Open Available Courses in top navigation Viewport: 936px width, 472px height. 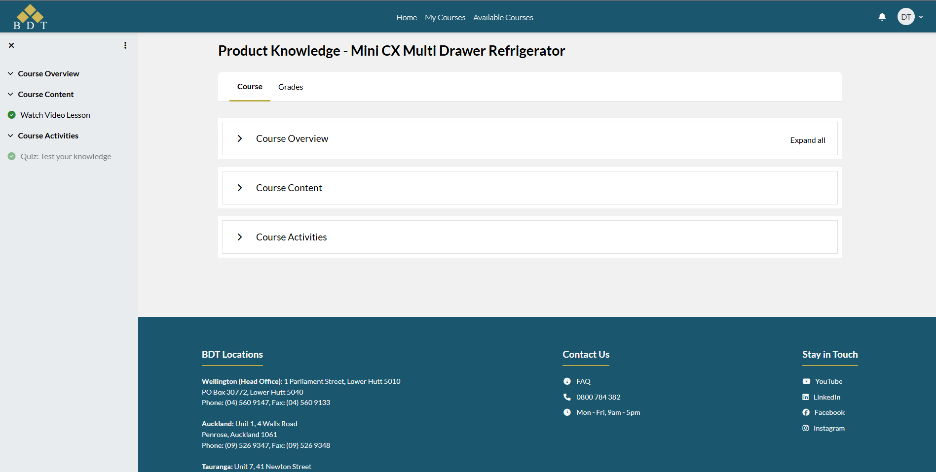[503, 17]
